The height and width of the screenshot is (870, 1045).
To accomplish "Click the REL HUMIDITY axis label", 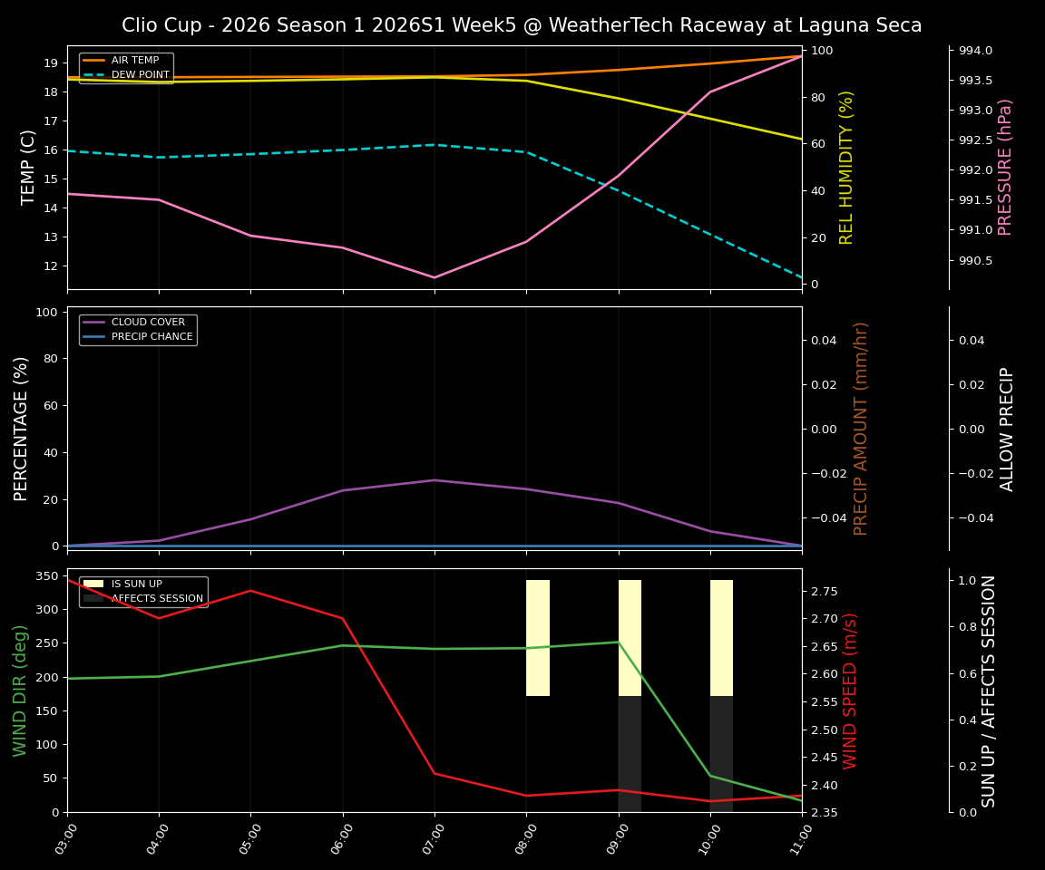I will coord(846,164).
